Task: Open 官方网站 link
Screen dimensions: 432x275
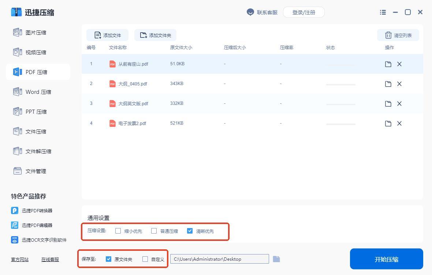Action: pos(20,260)
